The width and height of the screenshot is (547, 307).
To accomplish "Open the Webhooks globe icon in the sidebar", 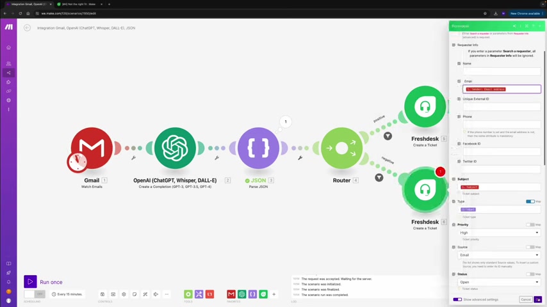I will point(9,100).
